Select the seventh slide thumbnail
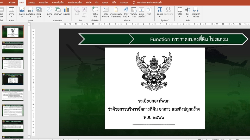The width and height of the screenshot is (250, 140). [13, 126]
